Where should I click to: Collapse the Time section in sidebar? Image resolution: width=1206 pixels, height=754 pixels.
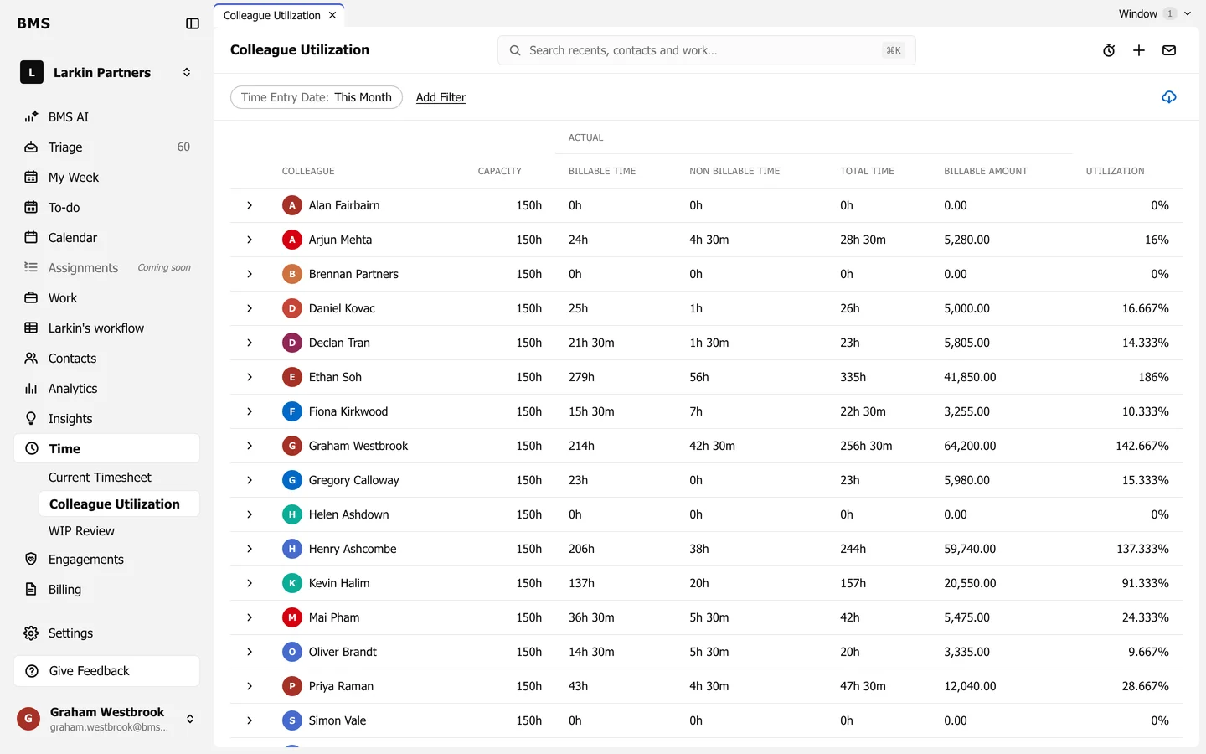click(x=107, y=449)
